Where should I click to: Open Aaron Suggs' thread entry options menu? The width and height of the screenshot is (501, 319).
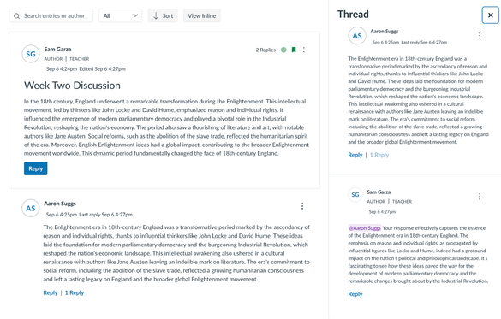480,35
